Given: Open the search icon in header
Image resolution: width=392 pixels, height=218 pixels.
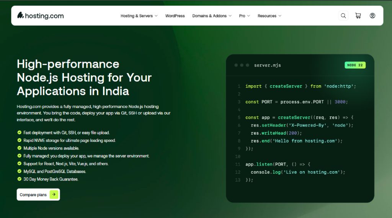Looking at the screenshot, I should (x=343, y=16).
